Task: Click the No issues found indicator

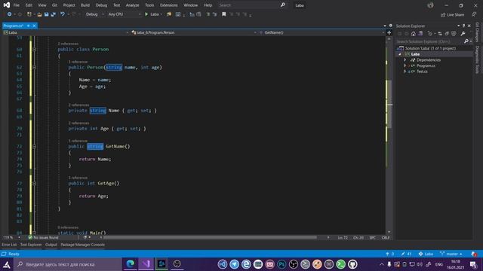Action: (44, 238)
